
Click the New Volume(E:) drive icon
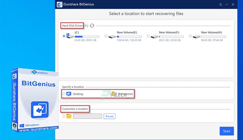tap(112, 37)
